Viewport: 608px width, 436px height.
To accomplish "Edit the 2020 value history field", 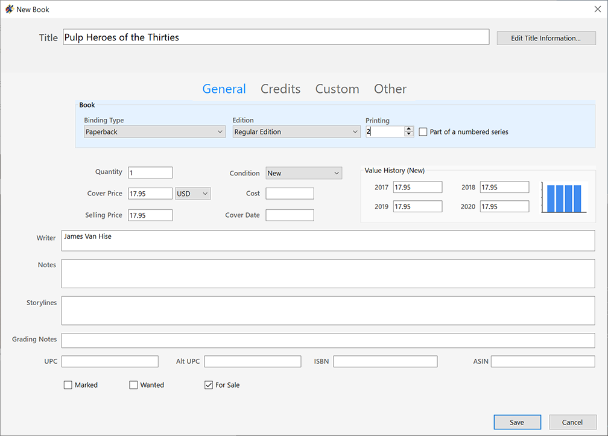I will (504, 207).
